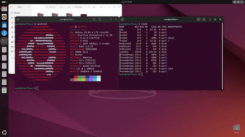Click the red swatch in neofetch top color row
This screenshot has width=245, height=137.
pyautogui.click(x=76, y=77)
